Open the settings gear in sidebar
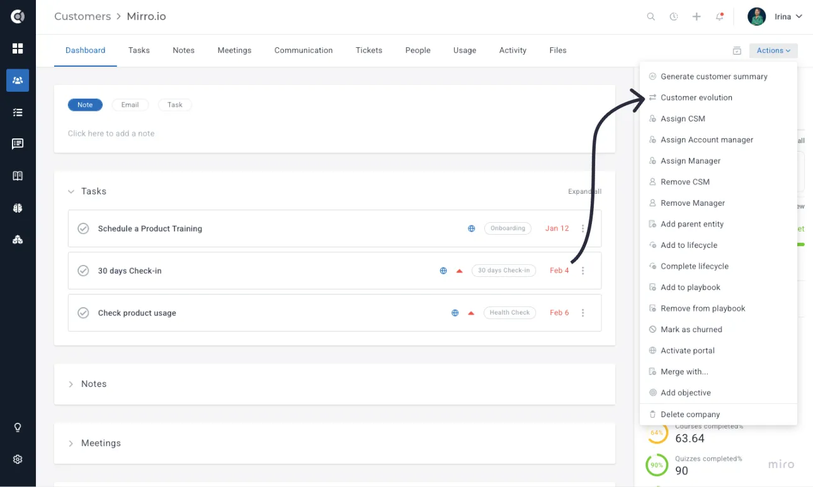The width and height of the screenshot is (813, 487). [18, 459]
